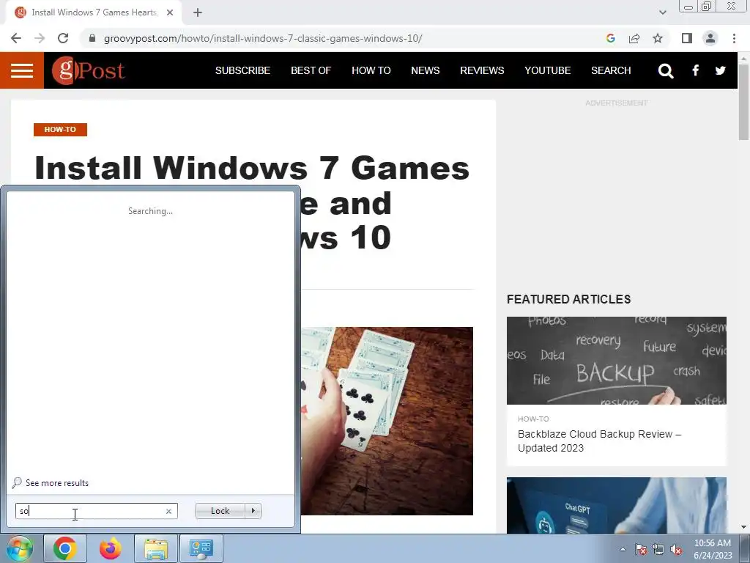Open a new browser tab

coord(198,12)
